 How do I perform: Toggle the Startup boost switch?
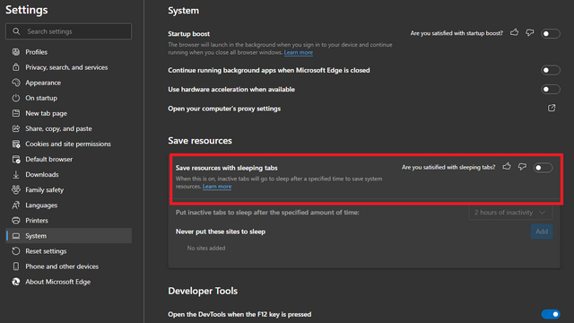pos(550,34)
